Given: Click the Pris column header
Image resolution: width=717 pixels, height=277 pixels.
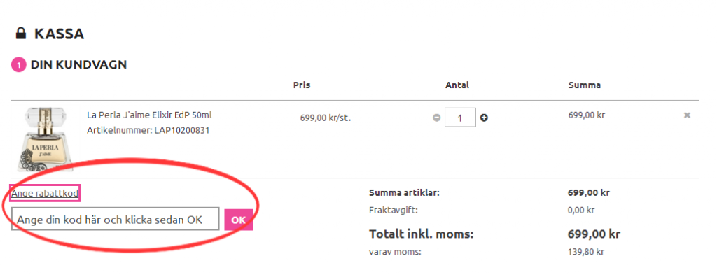Looking at the screenshot, I should pyautogui.click(x=302, y=85).
